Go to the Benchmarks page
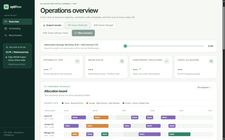 click(17, 36)
